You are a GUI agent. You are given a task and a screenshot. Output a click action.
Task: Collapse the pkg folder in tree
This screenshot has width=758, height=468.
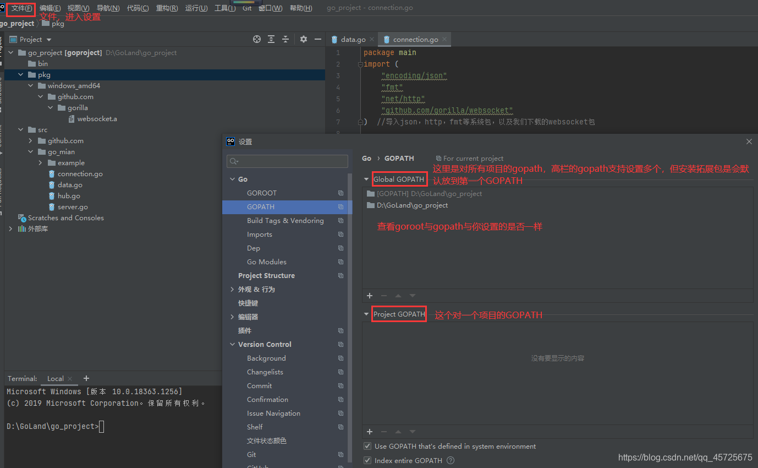coord(21,74)
